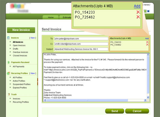Select the green theme color swatch
The height and width of the screenshot is (117, 160).
tap(145, 11)
